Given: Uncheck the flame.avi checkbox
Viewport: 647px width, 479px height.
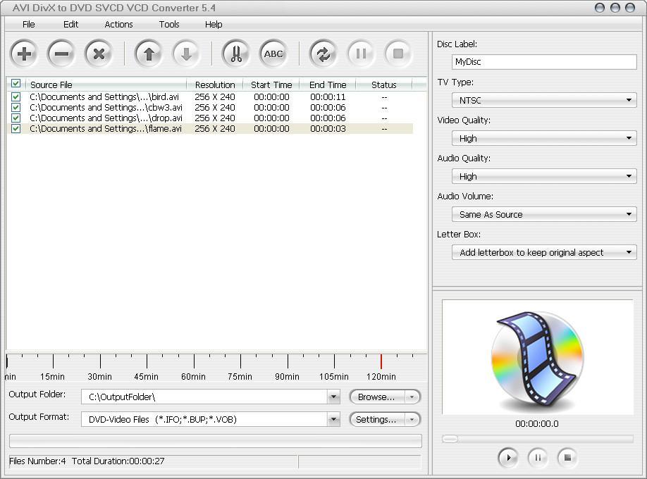Looking at the screenshot, I should tap(16, 129).
